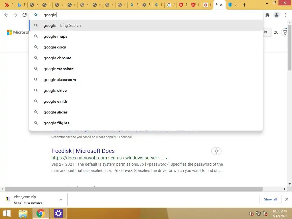
Task: Open the Extensions puzzle-piece menu
Action: pyautogui.click(x=267, y=15)
